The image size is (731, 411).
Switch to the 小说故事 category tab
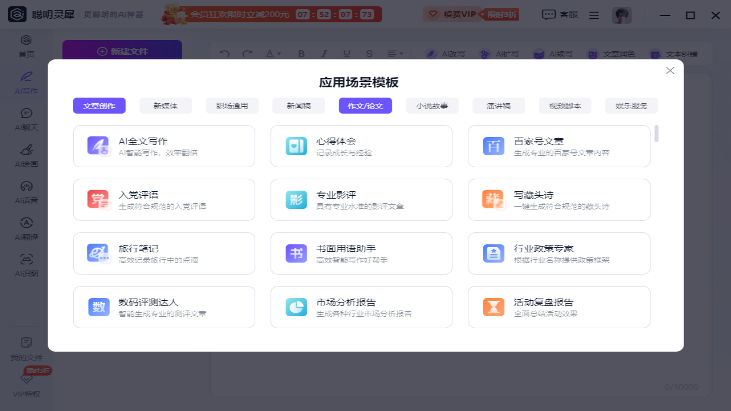(432, 106)
